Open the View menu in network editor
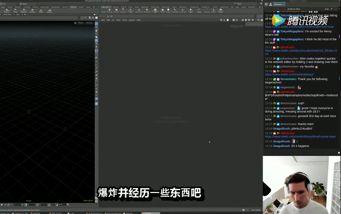Image resolution: width=341 pixels, height=214 pixels. [118, 20]
